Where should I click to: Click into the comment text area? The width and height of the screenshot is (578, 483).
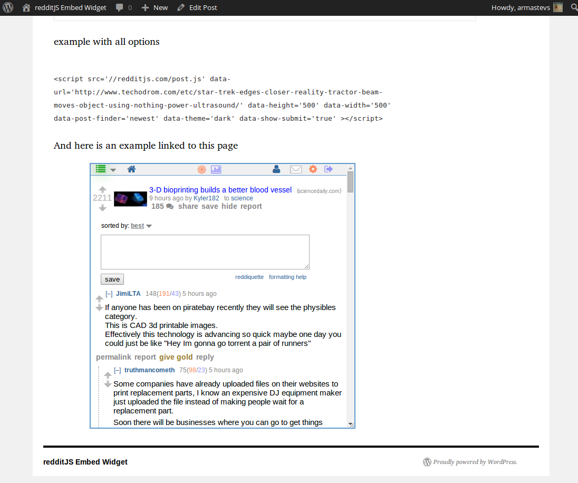pyautogui.click(x=205, y=252)
